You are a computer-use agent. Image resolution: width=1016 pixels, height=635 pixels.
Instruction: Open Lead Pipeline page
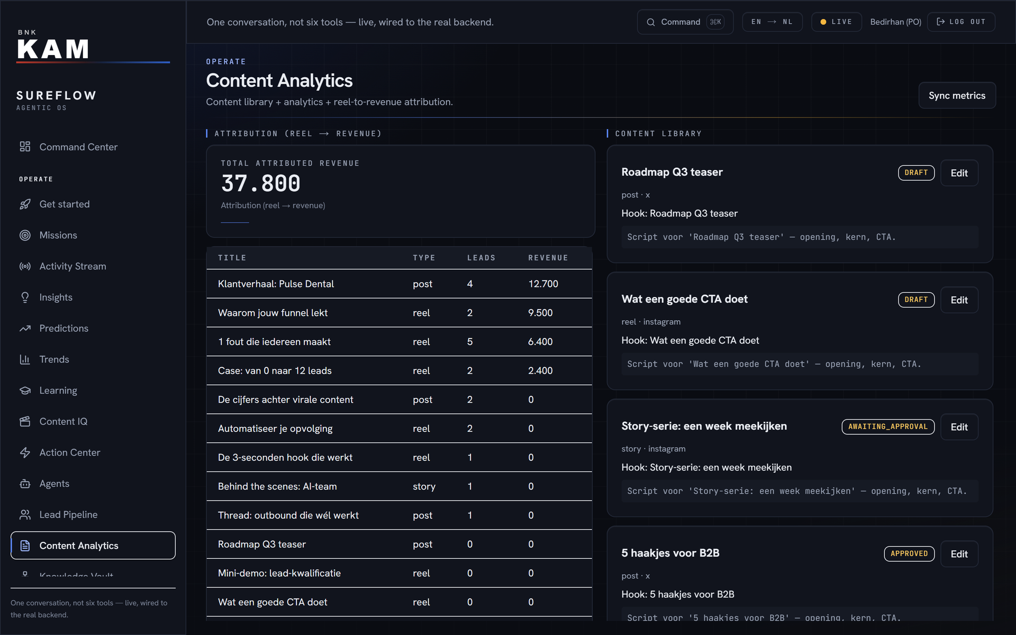coord(93,515)
